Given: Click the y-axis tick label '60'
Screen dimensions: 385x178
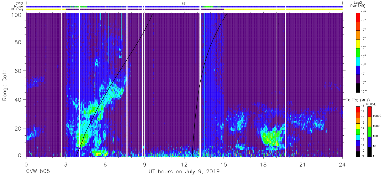Looking at the screenshot, I should [x=18, y=71].
